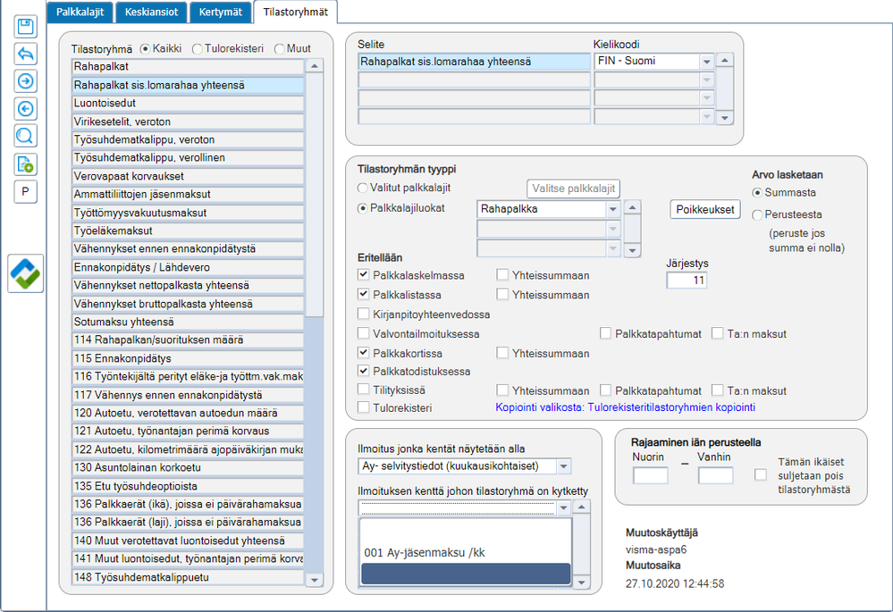Tick the age exclusion checkbox
Image resolution: width=893 pixels, height=612 pixels.
tap(760, 474)
